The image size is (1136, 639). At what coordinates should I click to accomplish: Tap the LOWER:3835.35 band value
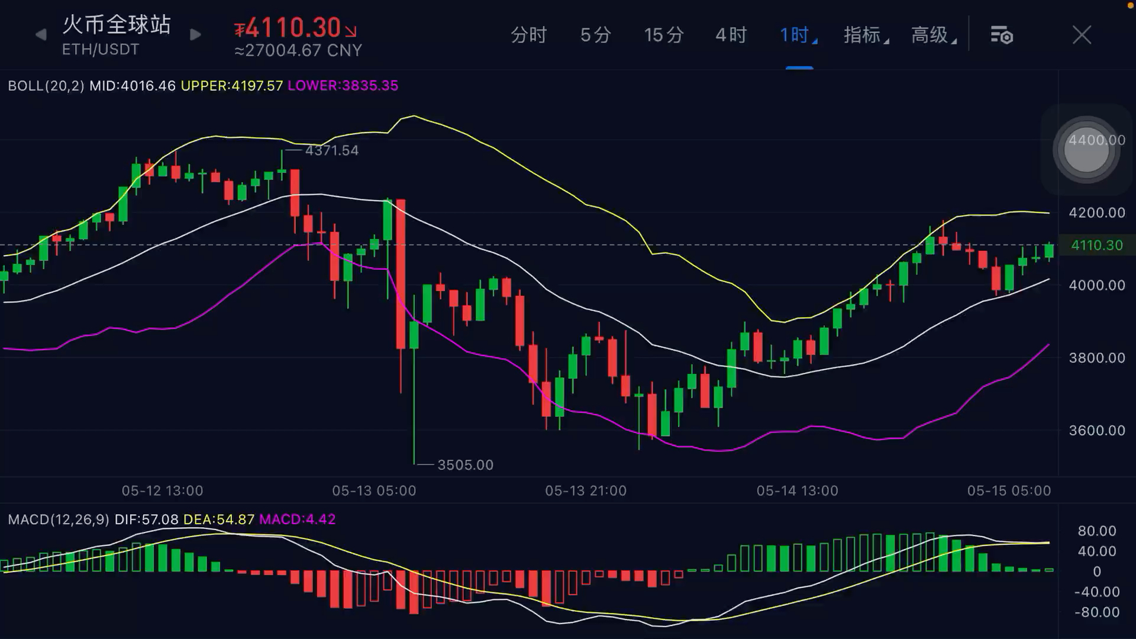(x=343, y=86)
